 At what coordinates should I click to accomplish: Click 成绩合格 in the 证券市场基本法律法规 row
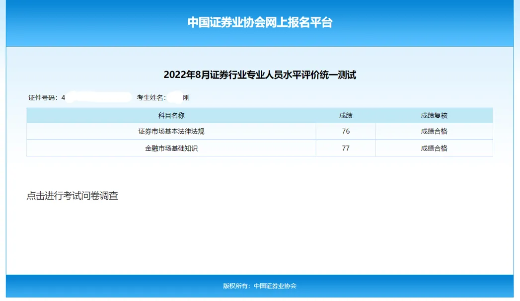(x=434, y=131)
